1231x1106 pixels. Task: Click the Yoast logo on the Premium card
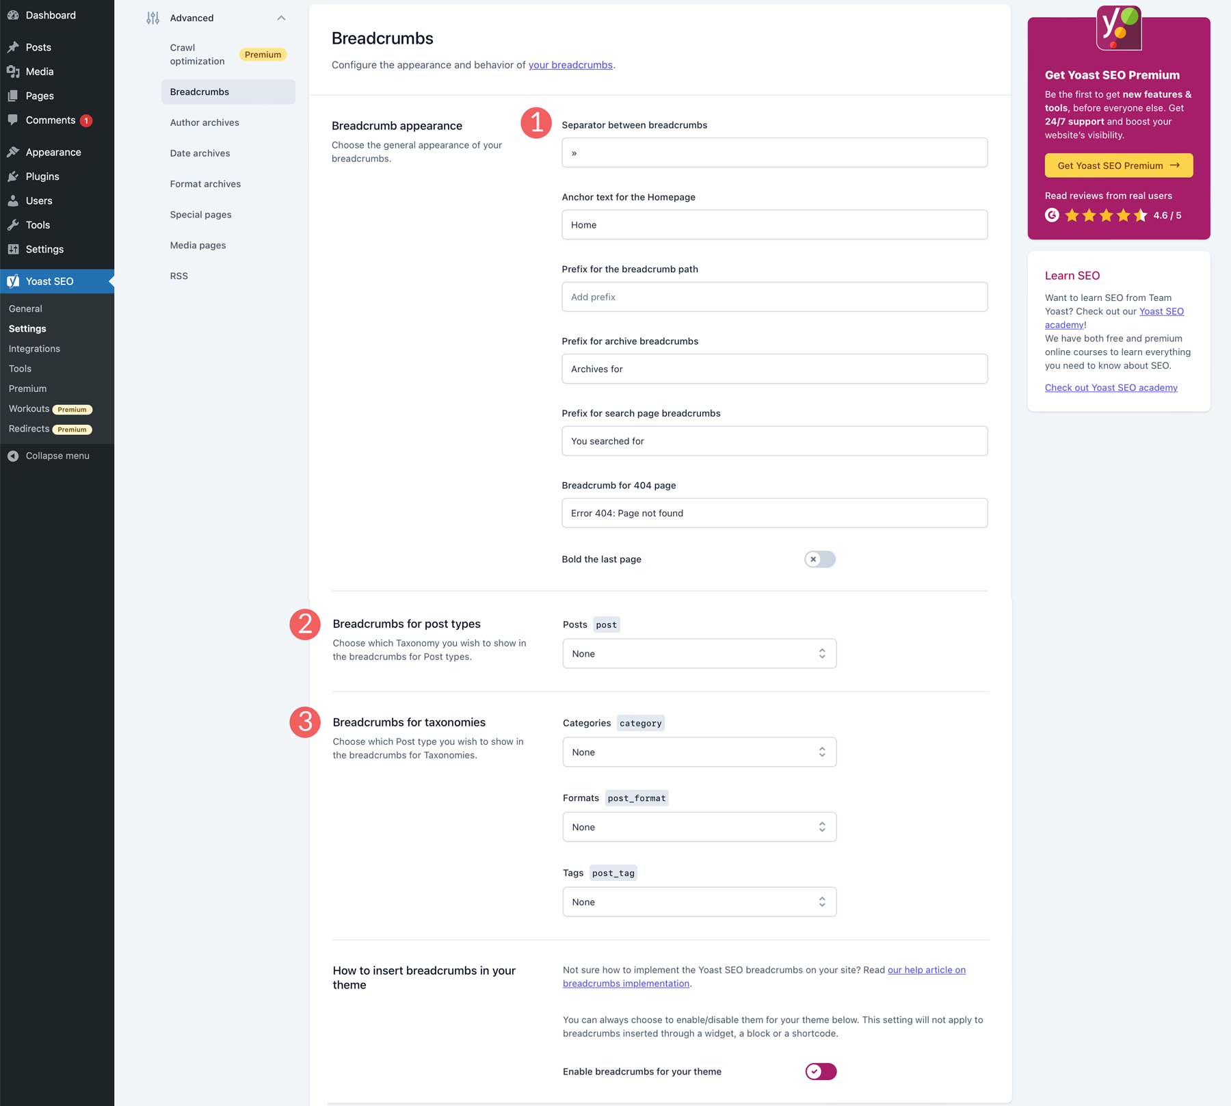coord(1119,28)
